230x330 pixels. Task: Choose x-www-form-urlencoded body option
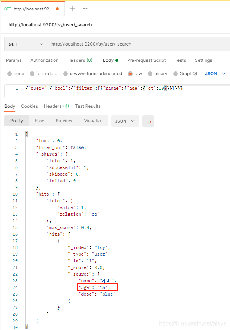pos(66,74)
